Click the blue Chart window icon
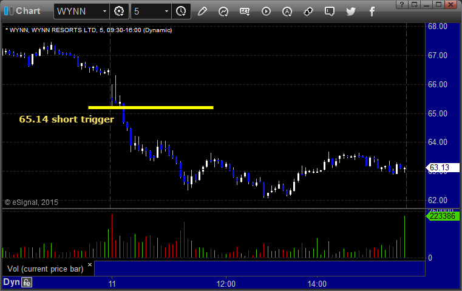The width and height of the screenshot is (462, 291). click(x=8, y=11)
